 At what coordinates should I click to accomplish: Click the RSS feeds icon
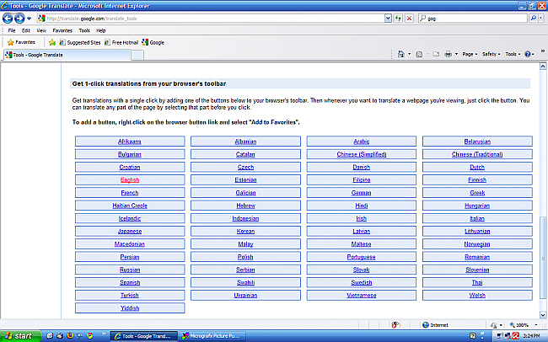click(419, 54)
